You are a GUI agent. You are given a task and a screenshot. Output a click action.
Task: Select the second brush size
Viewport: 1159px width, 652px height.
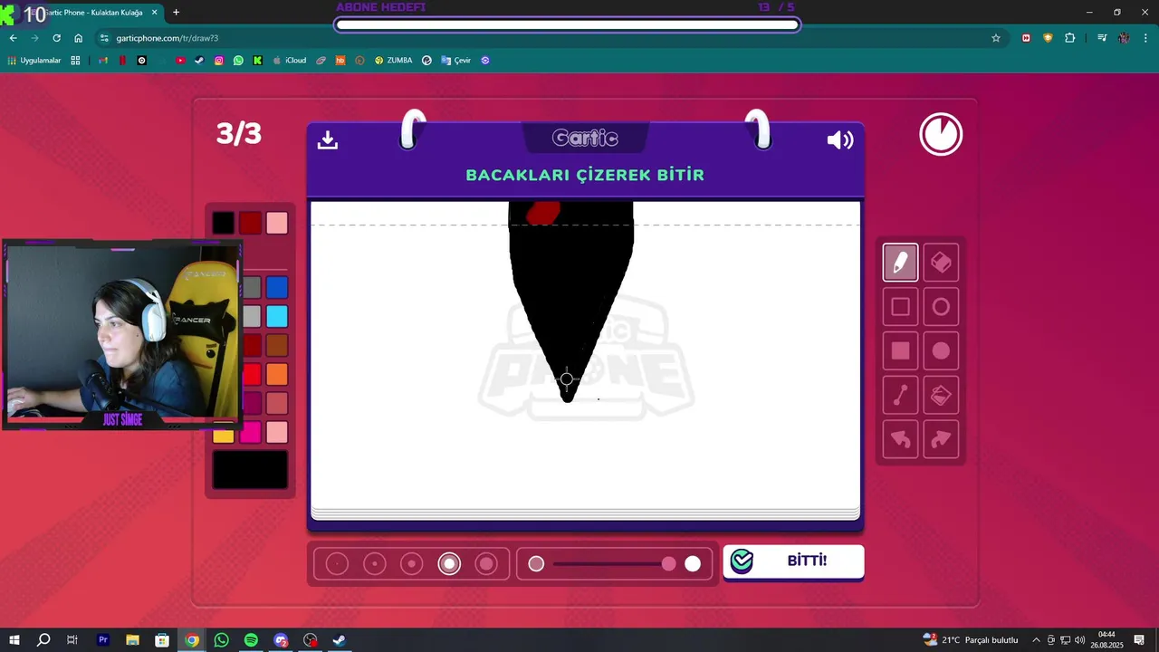pos(375,564)
